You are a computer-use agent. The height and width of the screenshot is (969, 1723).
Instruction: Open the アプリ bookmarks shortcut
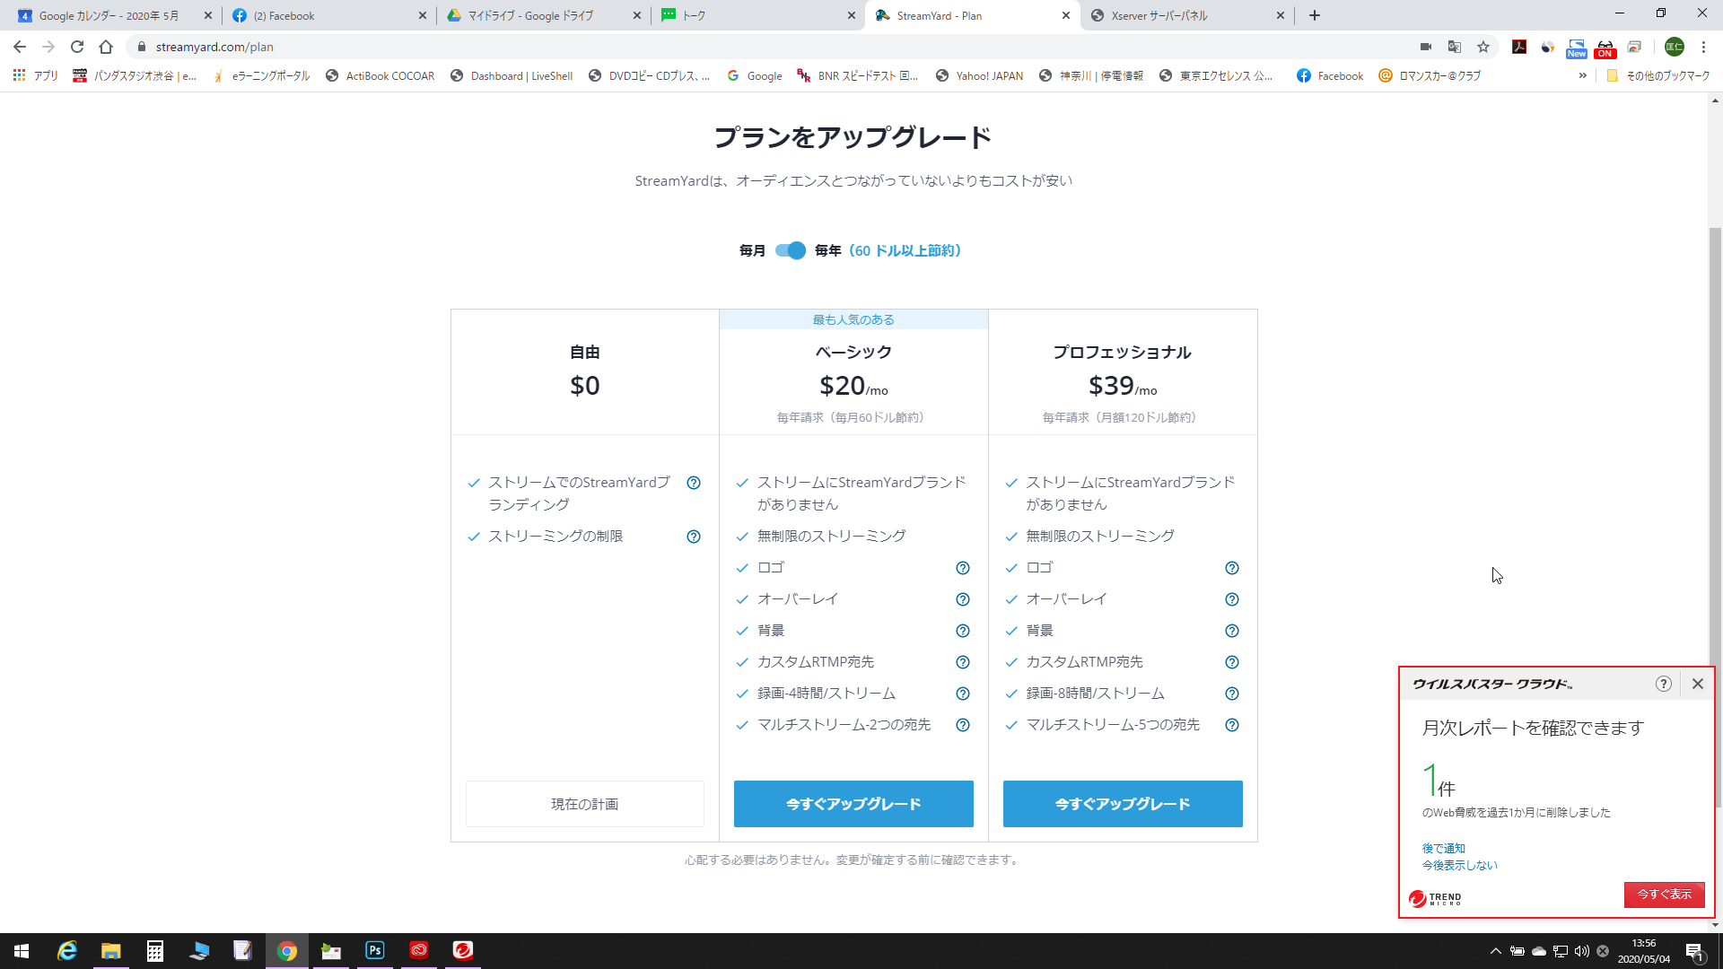[x=36, y=76]
